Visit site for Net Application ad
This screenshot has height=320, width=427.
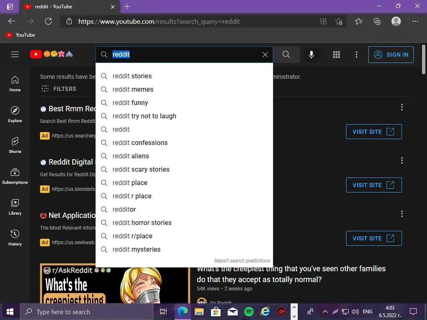[374, 238]
